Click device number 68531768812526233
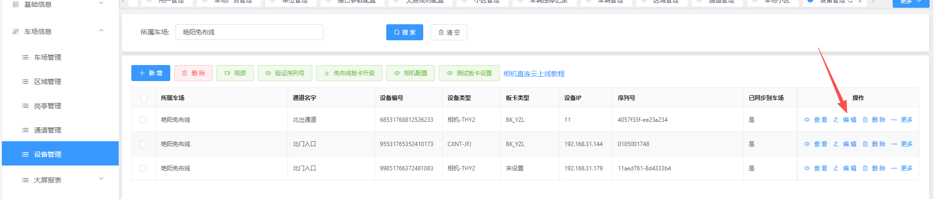Image resolution: width=934 pixels, height=199 pixels. pyautogui.click(x=406, y=120)
